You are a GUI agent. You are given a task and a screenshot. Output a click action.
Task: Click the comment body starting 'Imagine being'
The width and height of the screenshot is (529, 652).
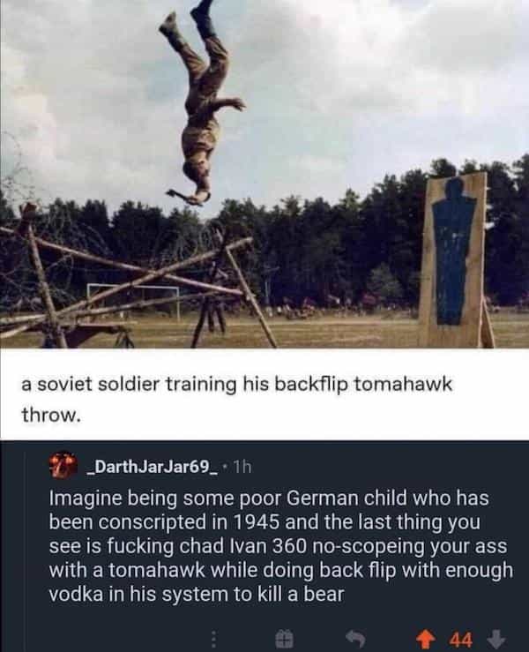pos(281,545)
